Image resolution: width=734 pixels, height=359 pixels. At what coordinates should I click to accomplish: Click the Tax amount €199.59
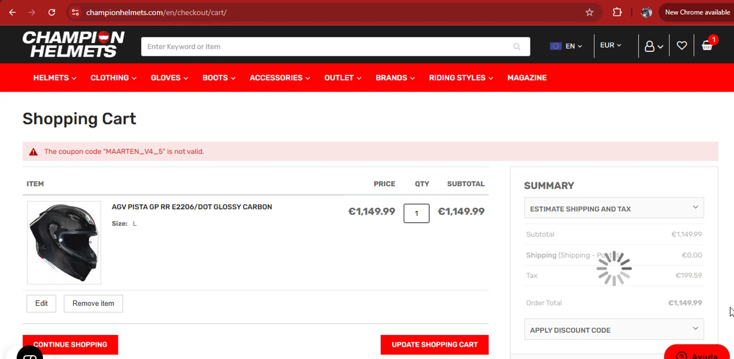point(688,276)
